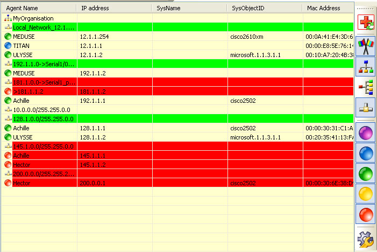Select the >181.1.1.2 agent name
This screenshot has width=377, height=252.
pos(28,92)
